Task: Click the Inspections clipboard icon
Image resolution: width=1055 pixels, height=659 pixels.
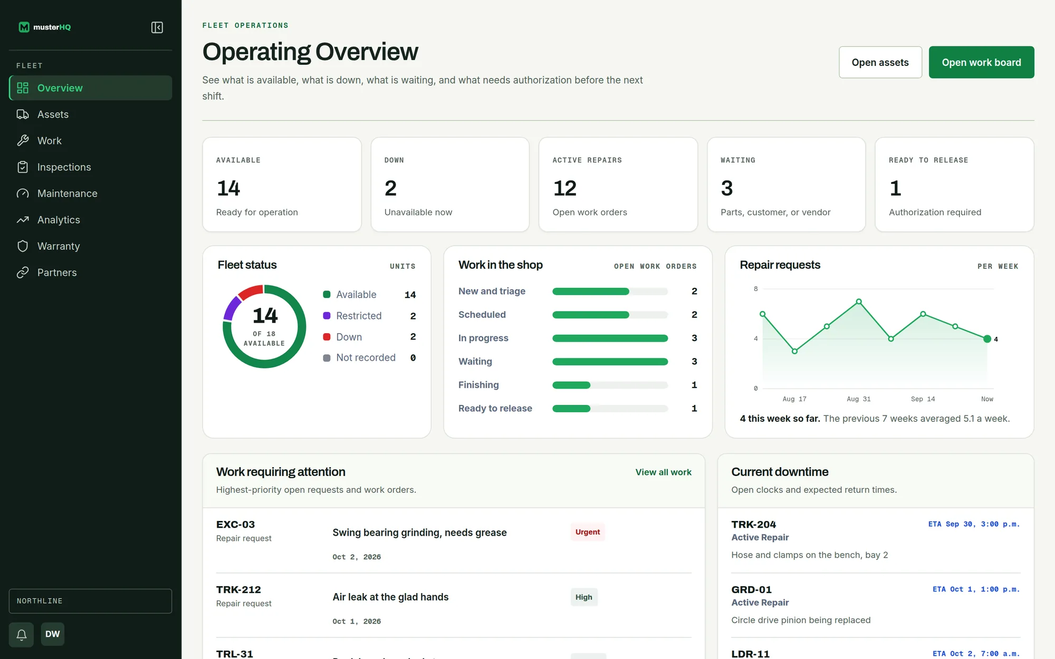Action: (23, 167)
